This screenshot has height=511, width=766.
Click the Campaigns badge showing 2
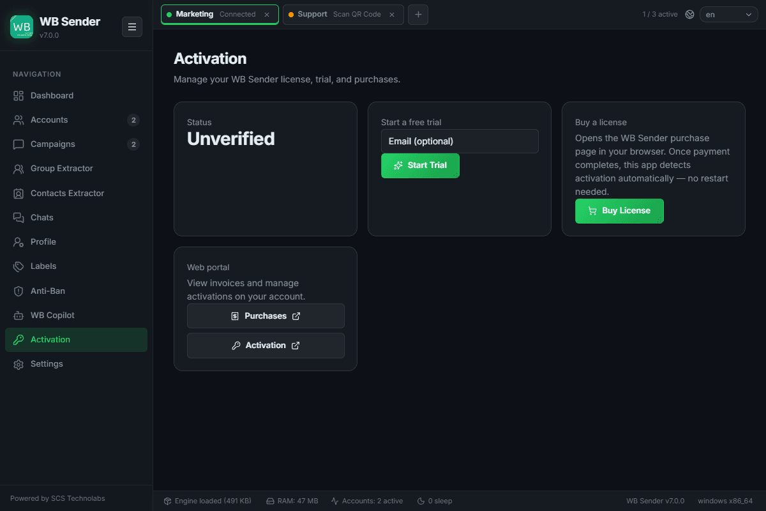[133, 144]
